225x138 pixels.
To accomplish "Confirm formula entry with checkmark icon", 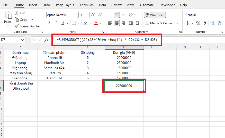I will tap(40, 40).
